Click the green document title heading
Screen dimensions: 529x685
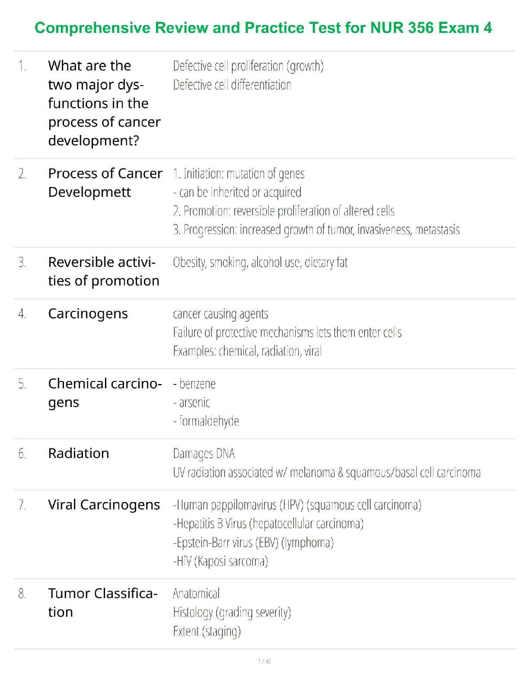(263, 28)
